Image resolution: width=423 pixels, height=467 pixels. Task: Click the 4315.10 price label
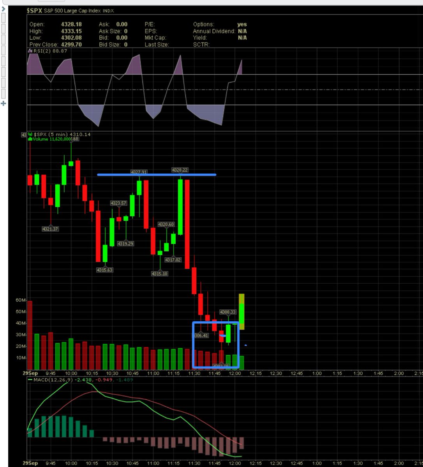(160, 274)
